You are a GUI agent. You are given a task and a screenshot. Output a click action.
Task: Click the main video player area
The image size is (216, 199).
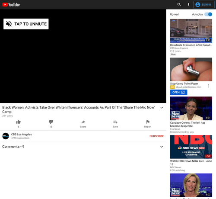83,56
